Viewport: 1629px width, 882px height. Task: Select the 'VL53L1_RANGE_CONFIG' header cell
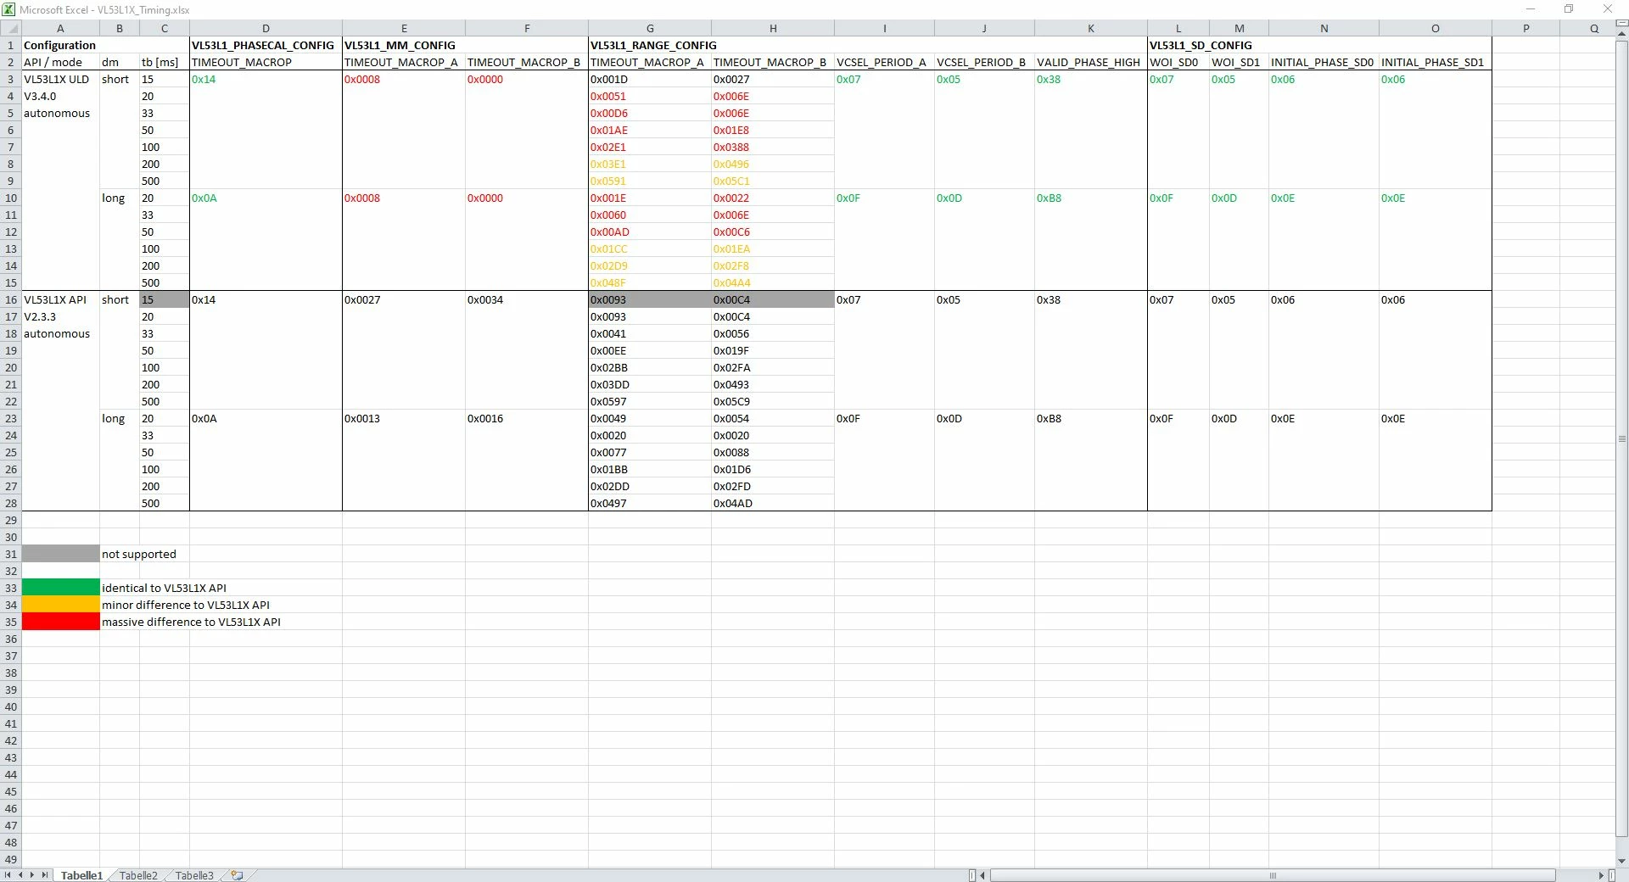(650, 45)
